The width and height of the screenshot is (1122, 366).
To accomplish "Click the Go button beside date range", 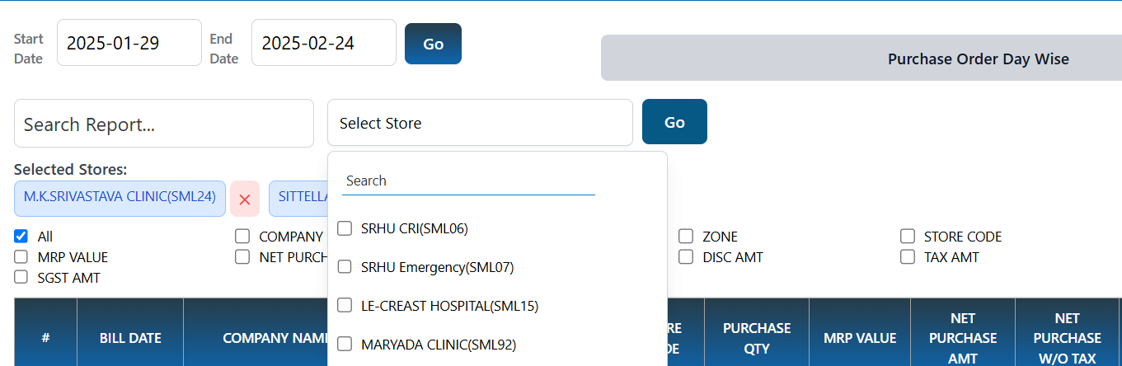I will tap(433, 44).
